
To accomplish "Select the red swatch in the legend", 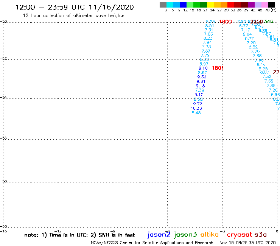I will [231, 5].
